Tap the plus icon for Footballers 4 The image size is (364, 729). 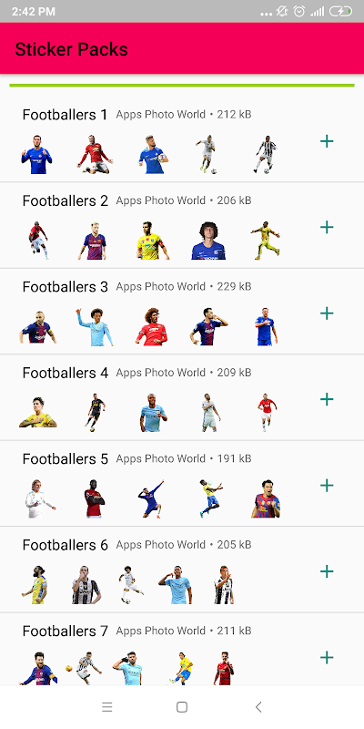coord(327,399)
